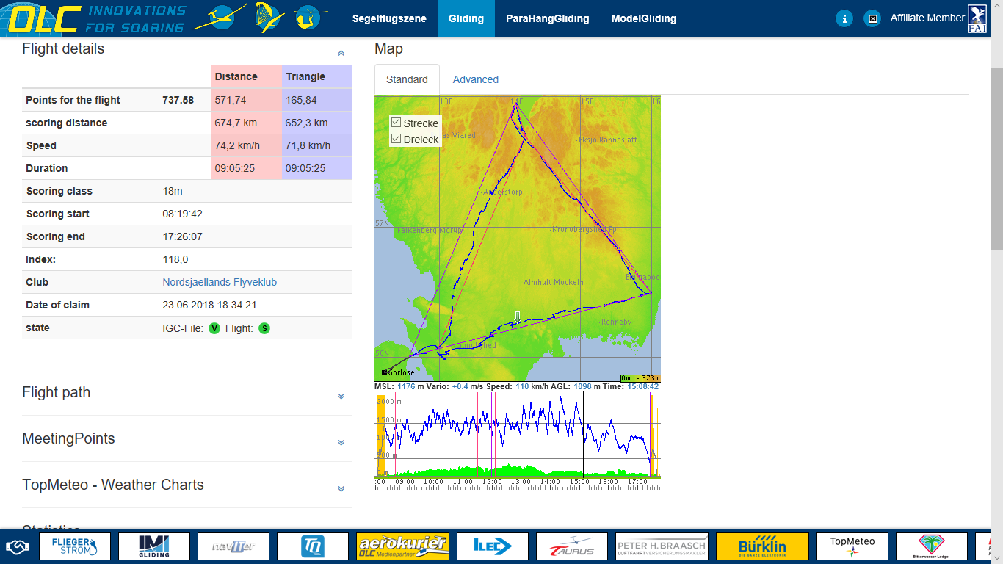Click the ILEC sponsor logo
The height and width of the screenshot is (564, 1003).
click(492, 547)
